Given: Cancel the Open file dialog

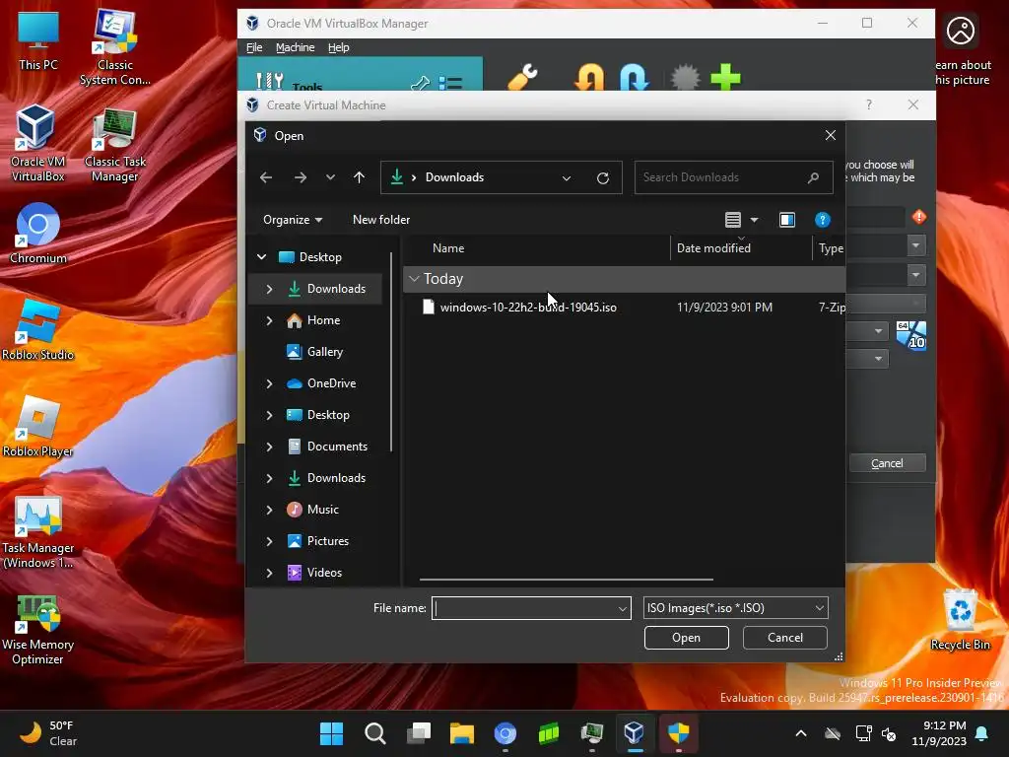Looking at the screenshot, I should (x=784, y=638).
